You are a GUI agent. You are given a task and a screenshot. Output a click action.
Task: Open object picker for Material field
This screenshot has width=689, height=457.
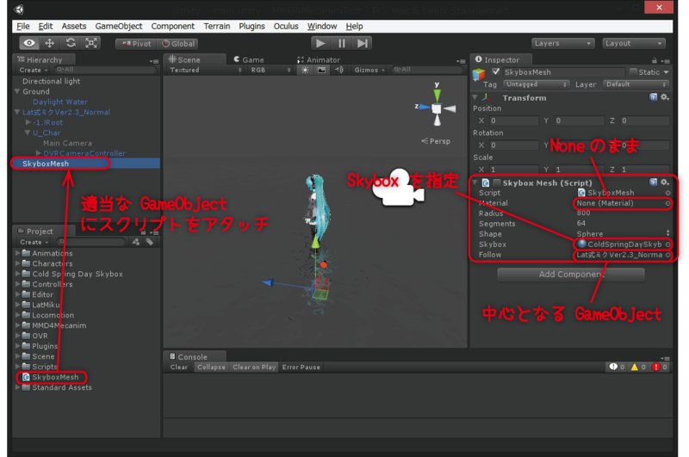click(x=667, y=203)
